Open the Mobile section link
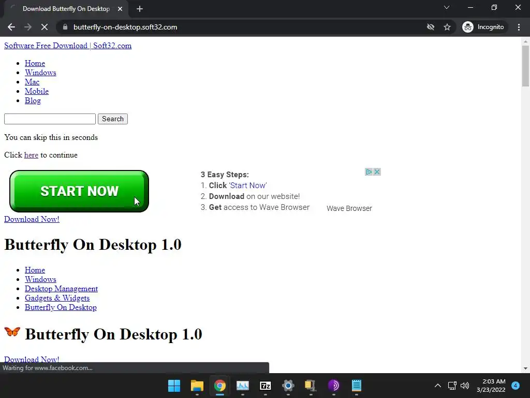Screen dimensions: 530x398 37,91
